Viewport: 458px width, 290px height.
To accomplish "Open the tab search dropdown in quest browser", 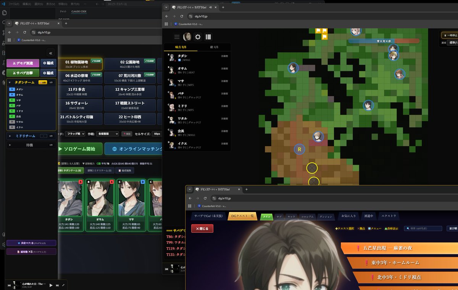I will point(190,189).
